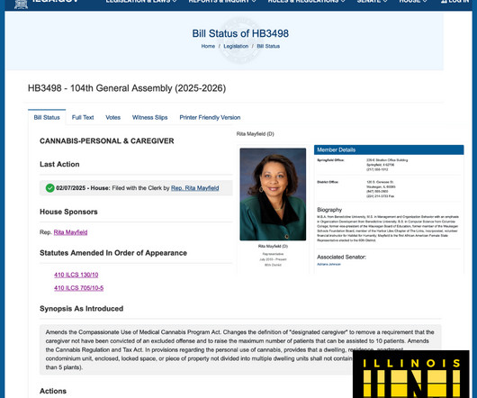Expand the Legislation & Laws menu
477x398 pixels.
(141, 2)
